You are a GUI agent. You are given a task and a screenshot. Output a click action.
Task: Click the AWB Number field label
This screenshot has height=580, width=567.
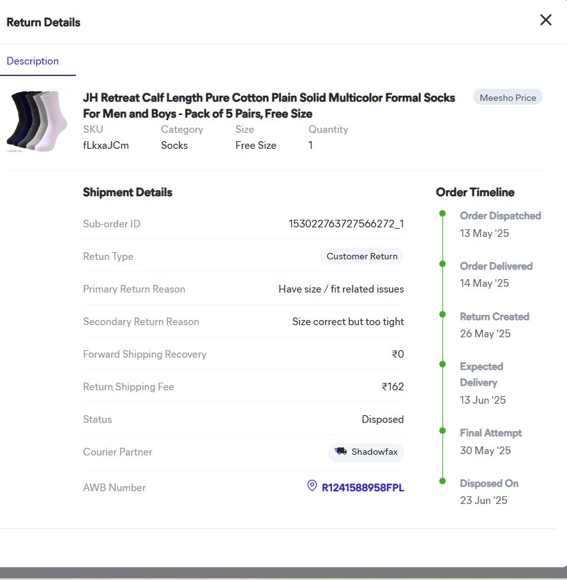pos(114,487)
